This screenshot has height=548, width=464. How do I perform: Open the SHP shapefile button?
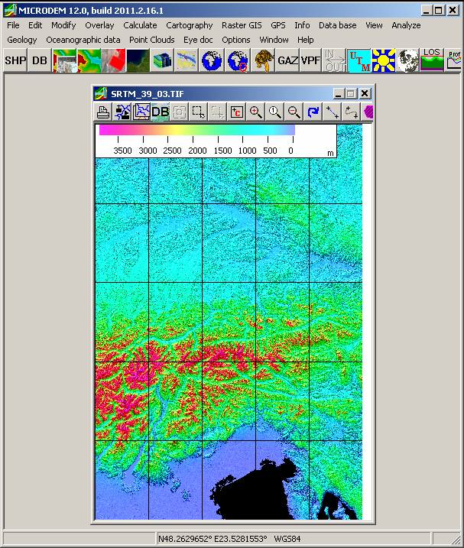(x=15, y=60)
